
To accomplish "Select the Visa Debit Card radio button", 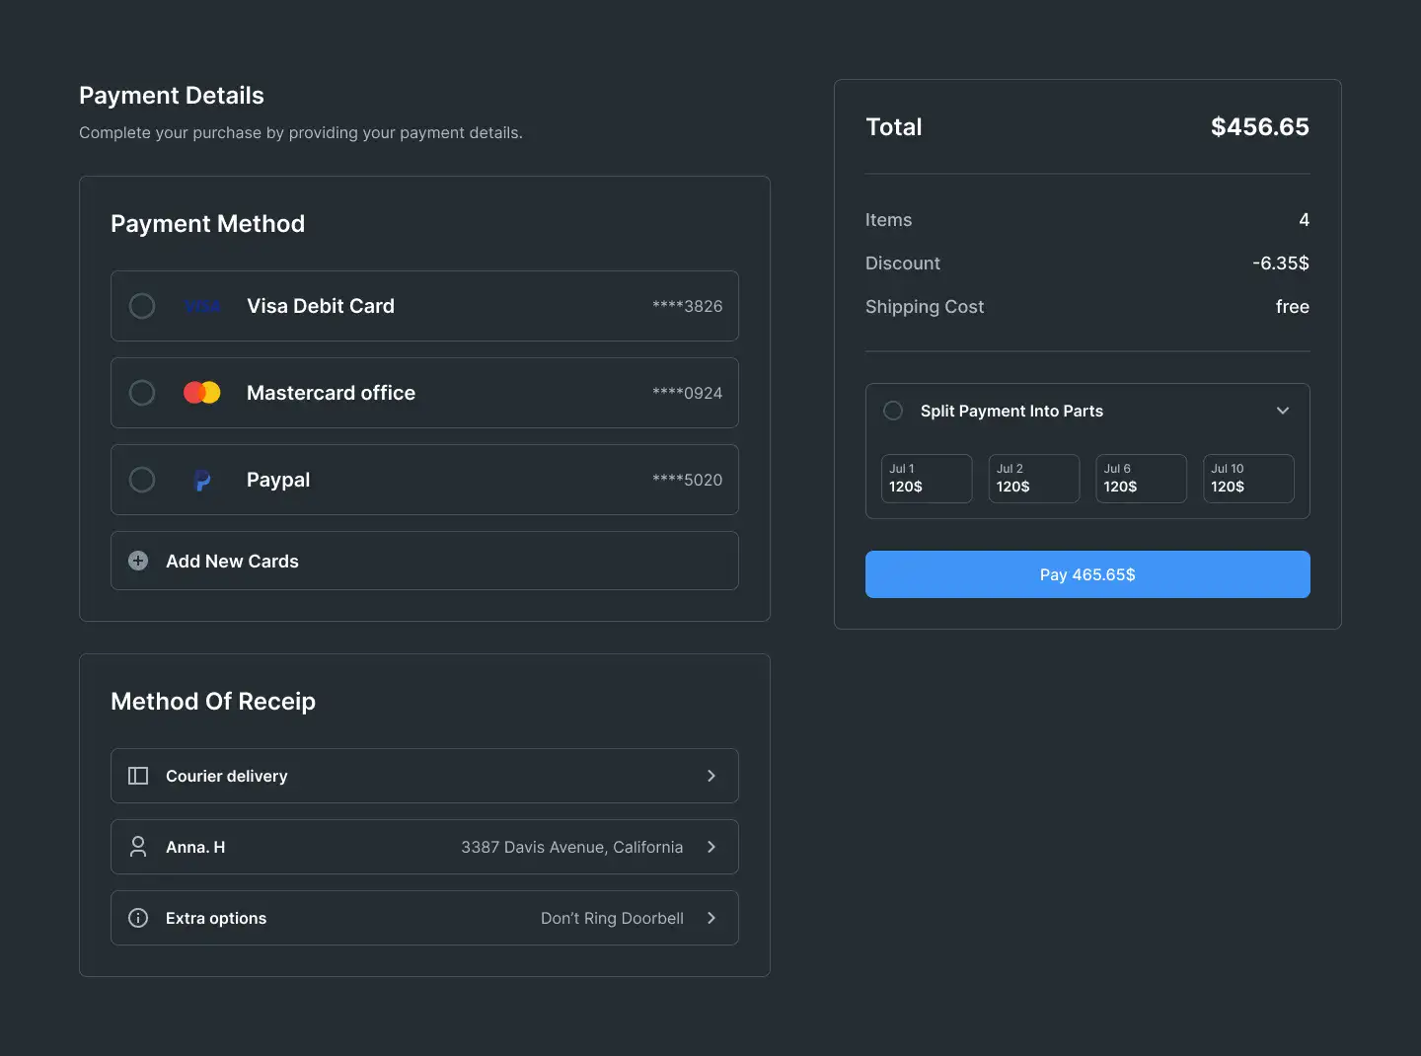I will (x=142, y=306).
